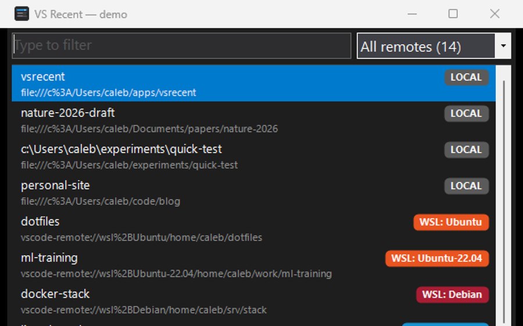Minimize the VS Recent window
The image size is (523, 326).
click(x=412, y=14)
